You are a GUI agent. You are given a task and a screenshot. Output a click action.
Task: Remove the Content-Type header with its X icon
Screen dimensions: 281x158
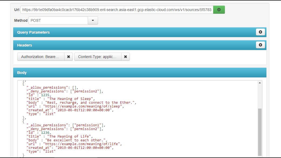tap(126, 57)
